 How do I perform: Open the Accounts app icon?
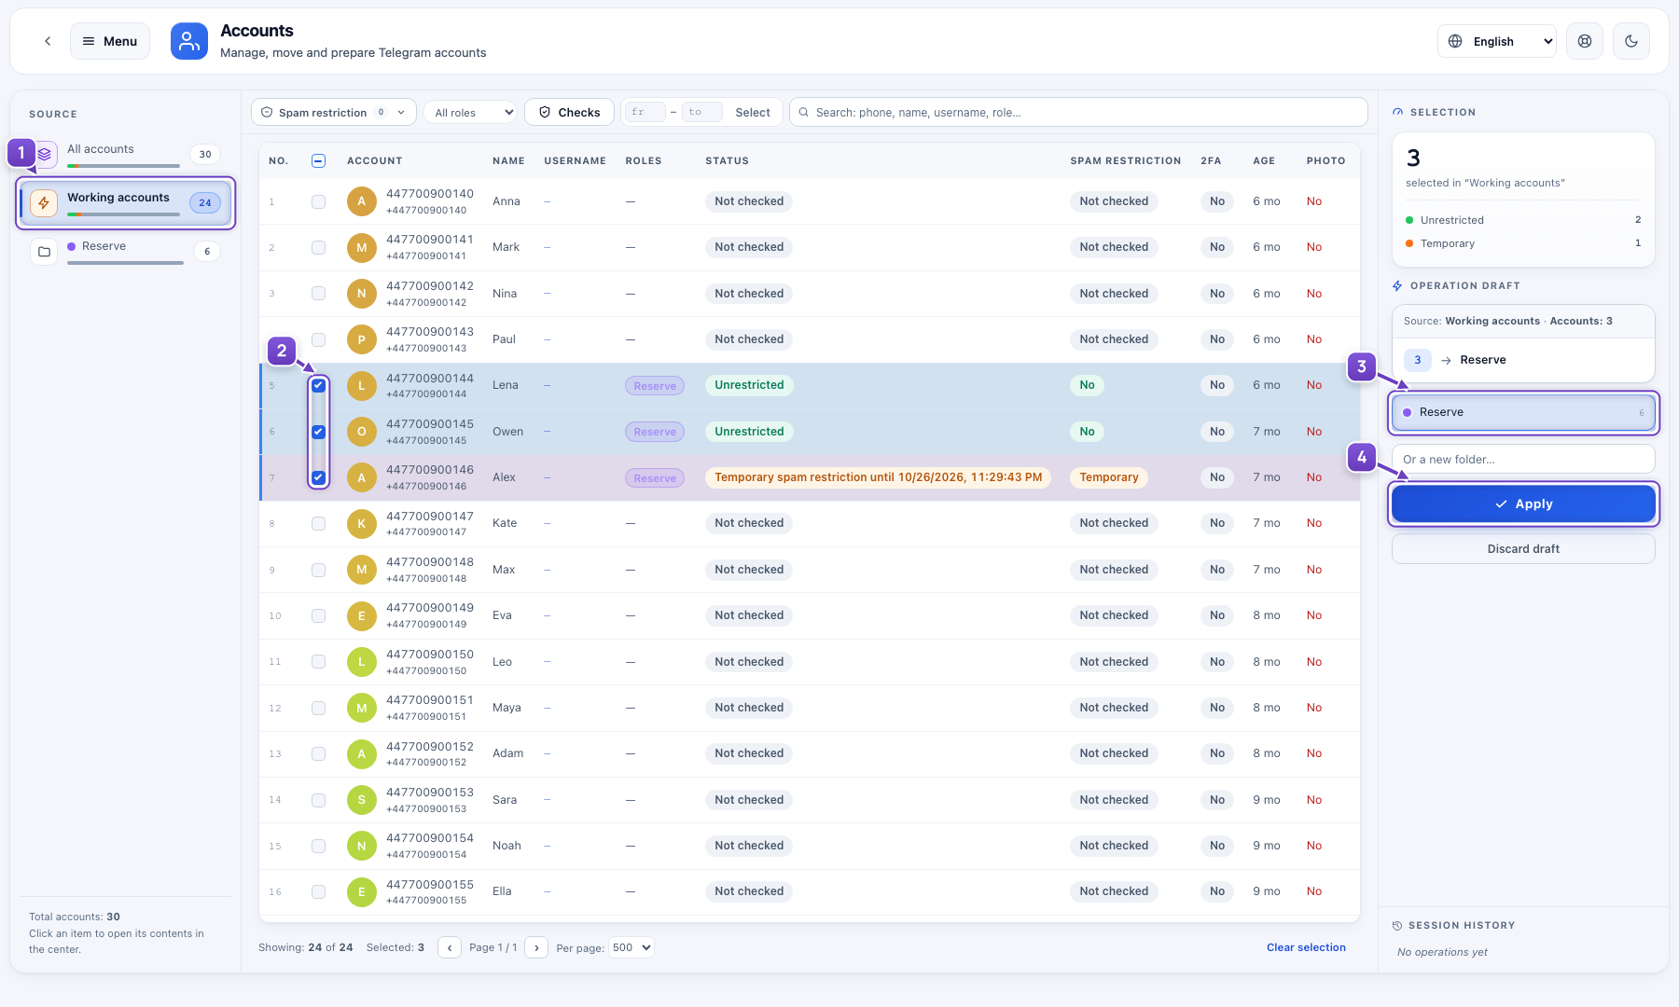pyautogui.click(x=189, y=41)
